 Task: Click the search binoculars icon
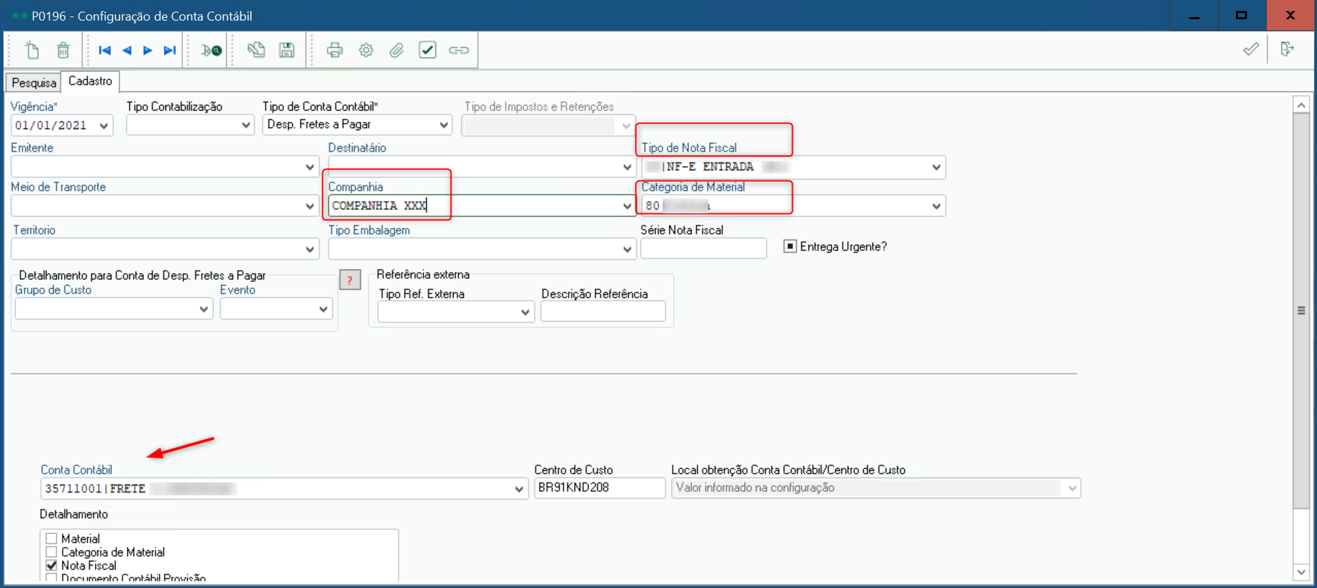point(211,50)
